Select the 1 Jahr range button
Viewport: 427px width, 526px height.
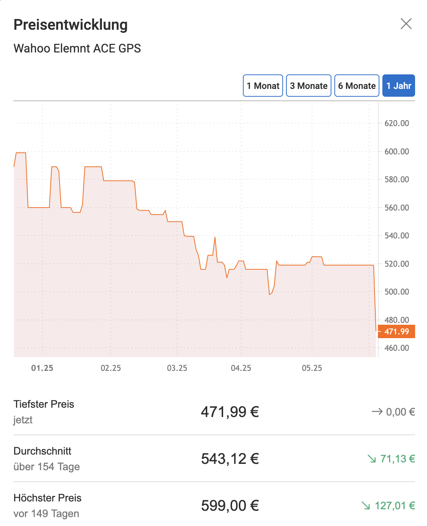pos(399,86)
